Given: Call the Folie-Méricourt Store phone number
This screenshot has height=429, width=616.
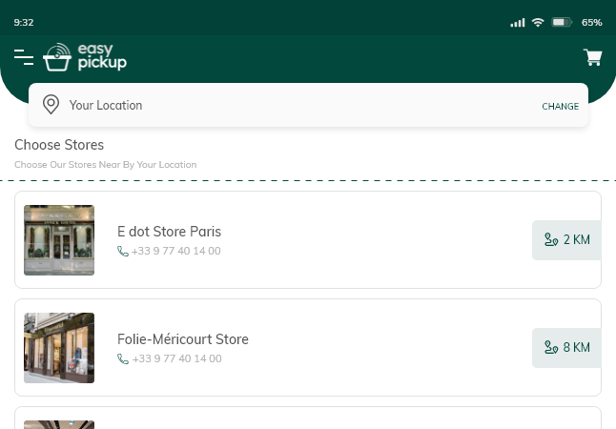Looking at the screenshot, I should pyautogui.click(x=175, y=359).
